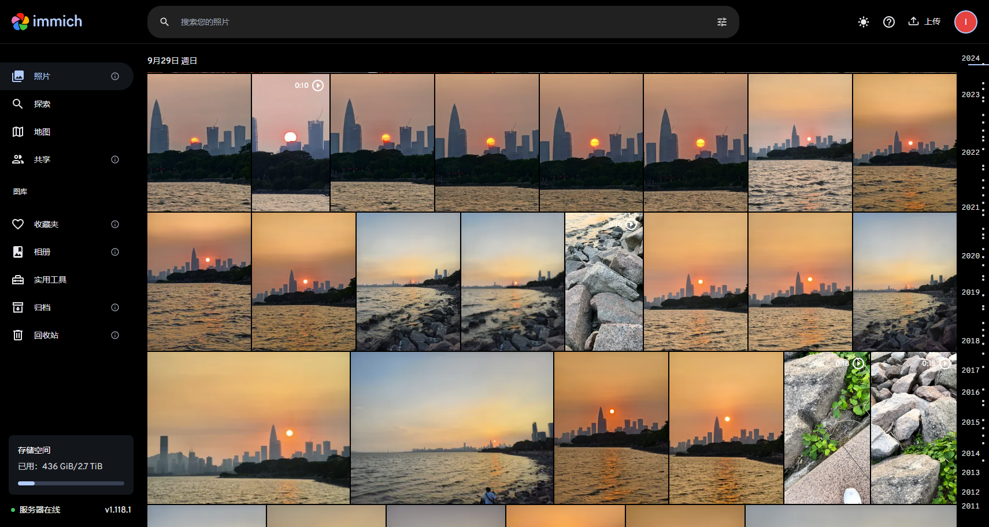The height and width of the screenshot is (527, 989).
Task: Jump to 2011 on timeline scrubber
Action: 971,506
